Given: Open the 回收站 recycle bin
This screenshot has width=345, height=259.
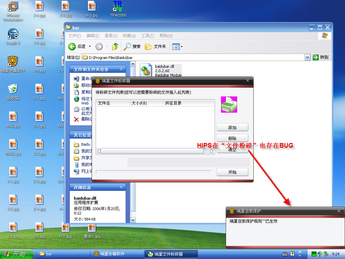Looking at the screenshot, I should click(x=13, y=92).
